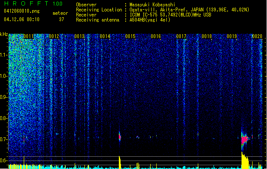267x169 pixels.
Task: Click time marker 0011
Action: 28,36
